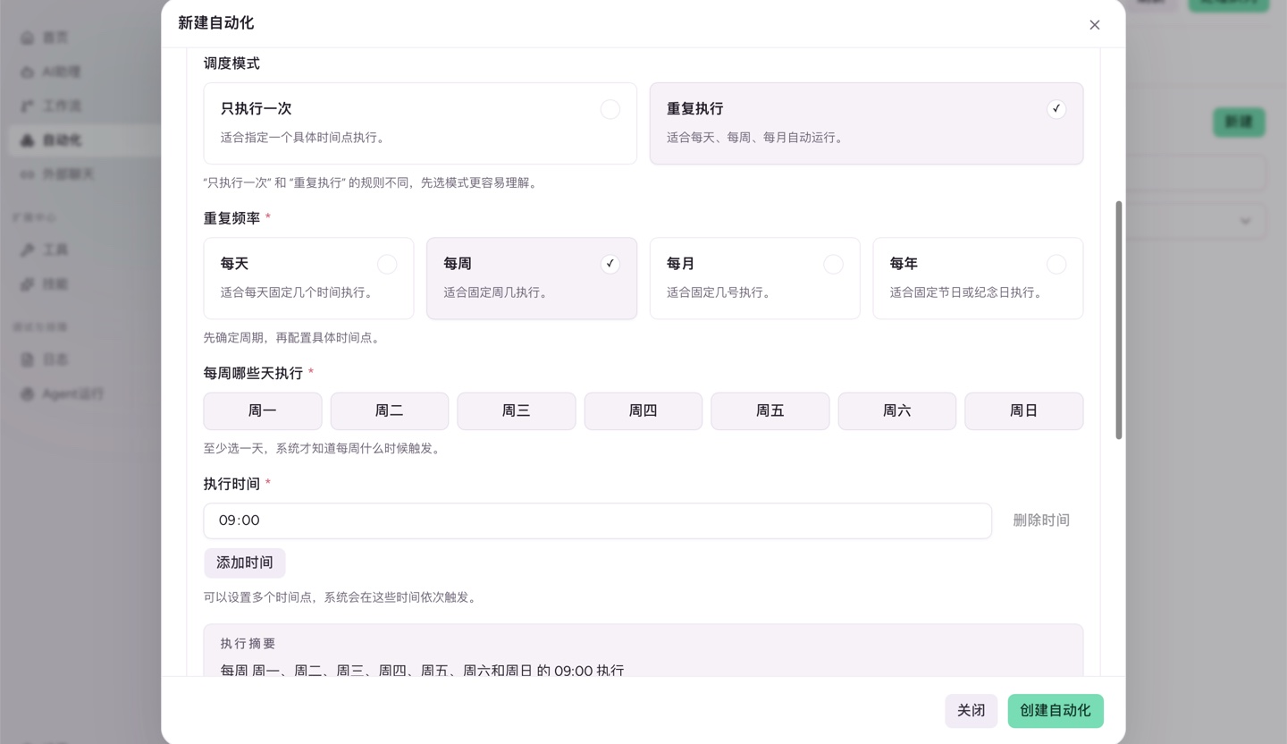Screen dimensions: 1287x744
Task: Toggle 周日 execution day
Action: click(x=1024, y=410)
